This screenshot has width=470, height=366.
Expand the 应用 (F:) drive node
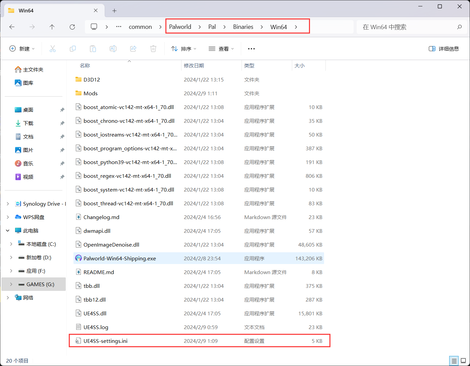click(x=11, y=271)
